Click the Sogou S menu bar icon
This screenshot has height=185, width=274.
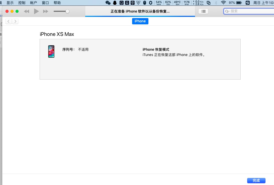248,3
